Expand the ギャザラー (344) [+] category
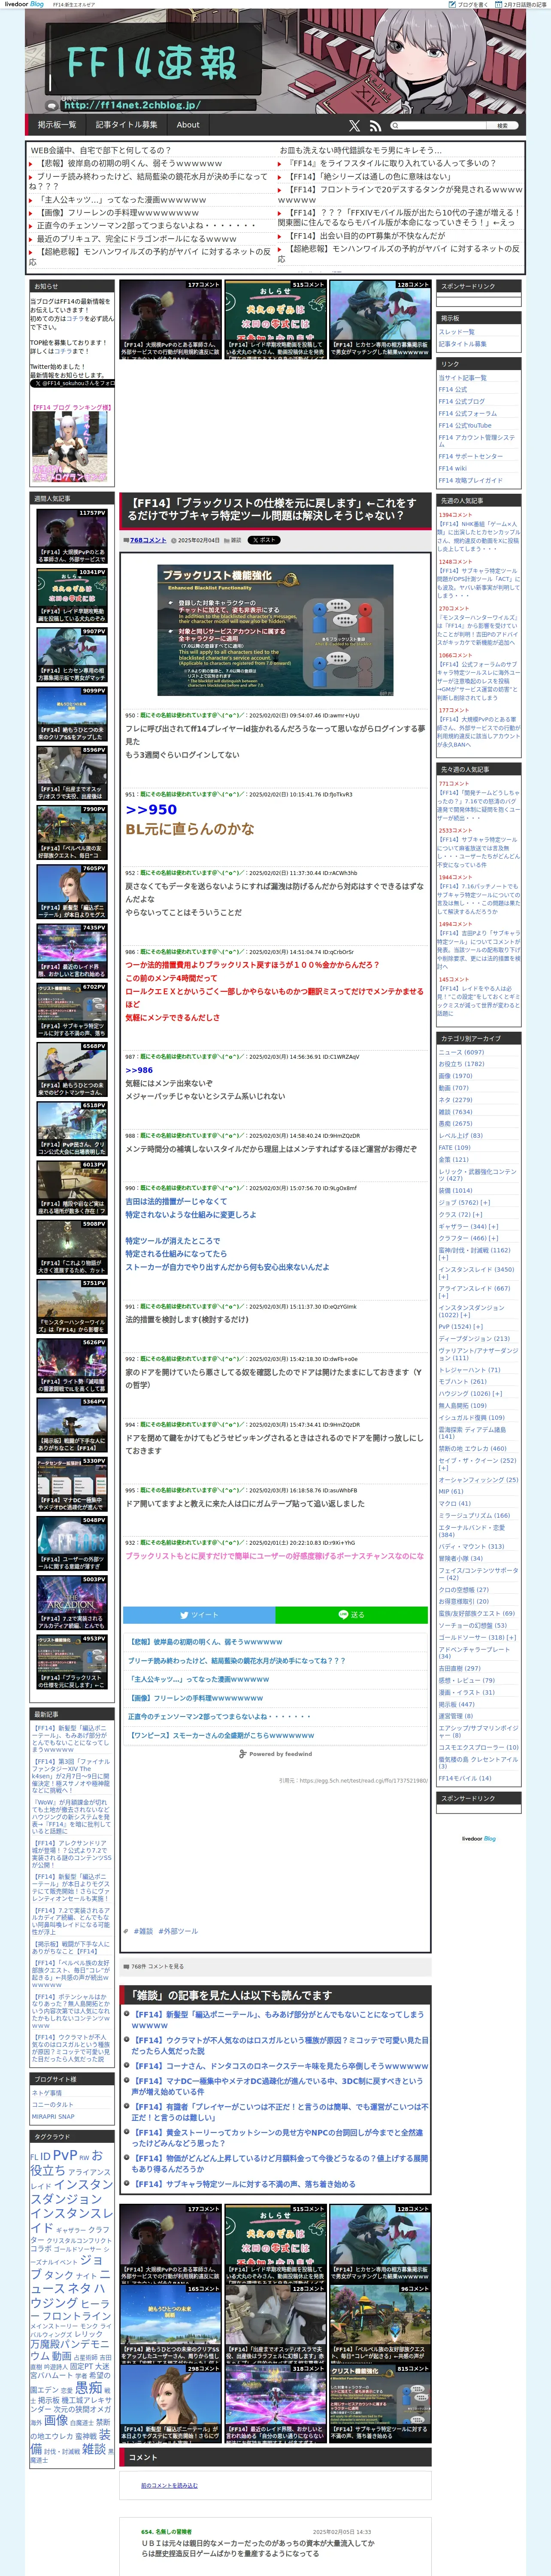The height and width of the screenshot is (2576, 551). (x=468, y=1226)
